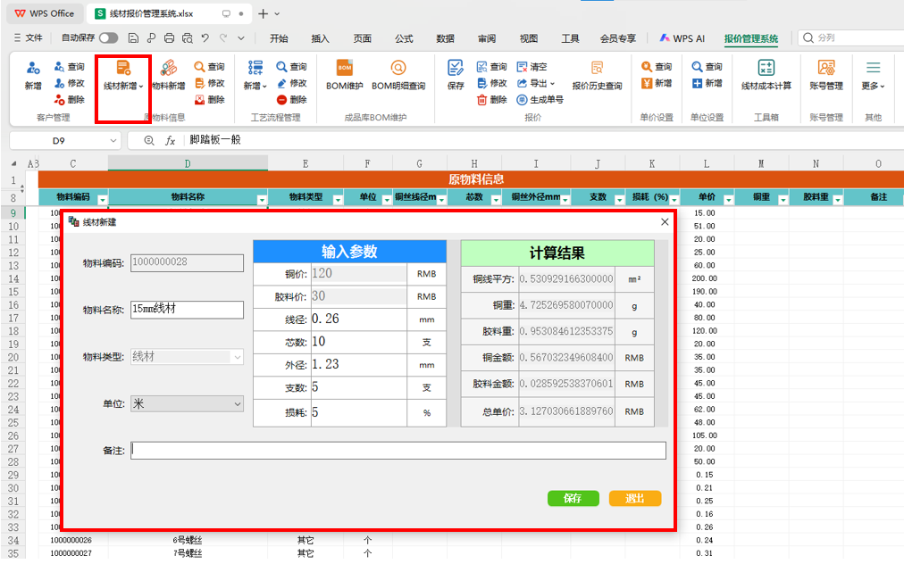
Task: Open the 物料编码 column filter dropdown
Action: point(103,200)
